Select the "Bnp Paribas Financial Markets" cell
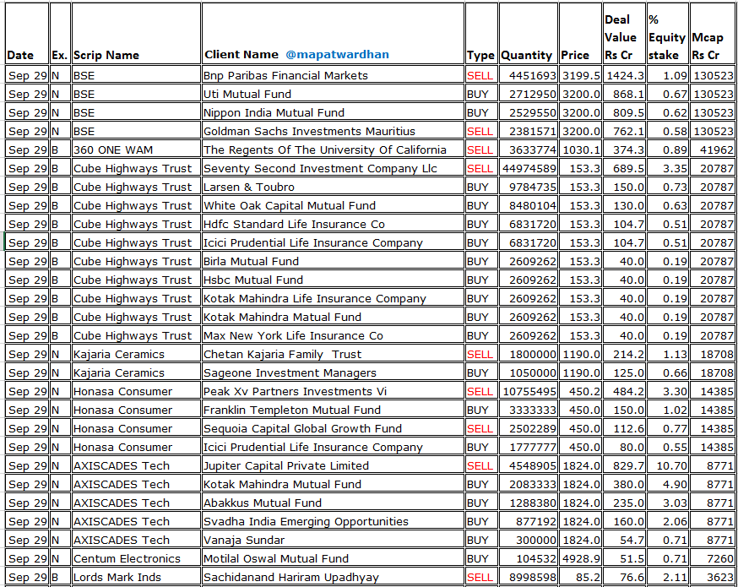This screenshot has height=587, width=738. point(333,75)
